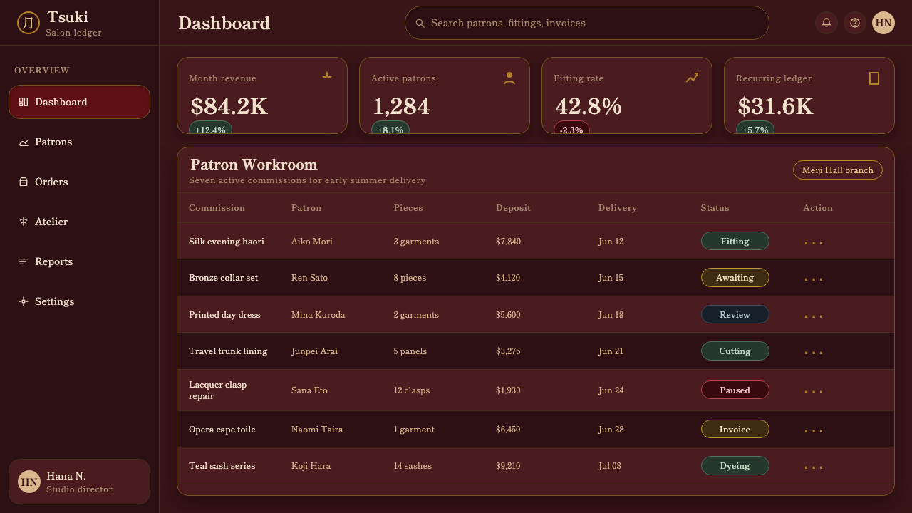
Task: Open Hana N. studio director profile card
Action: pos(79,482)
